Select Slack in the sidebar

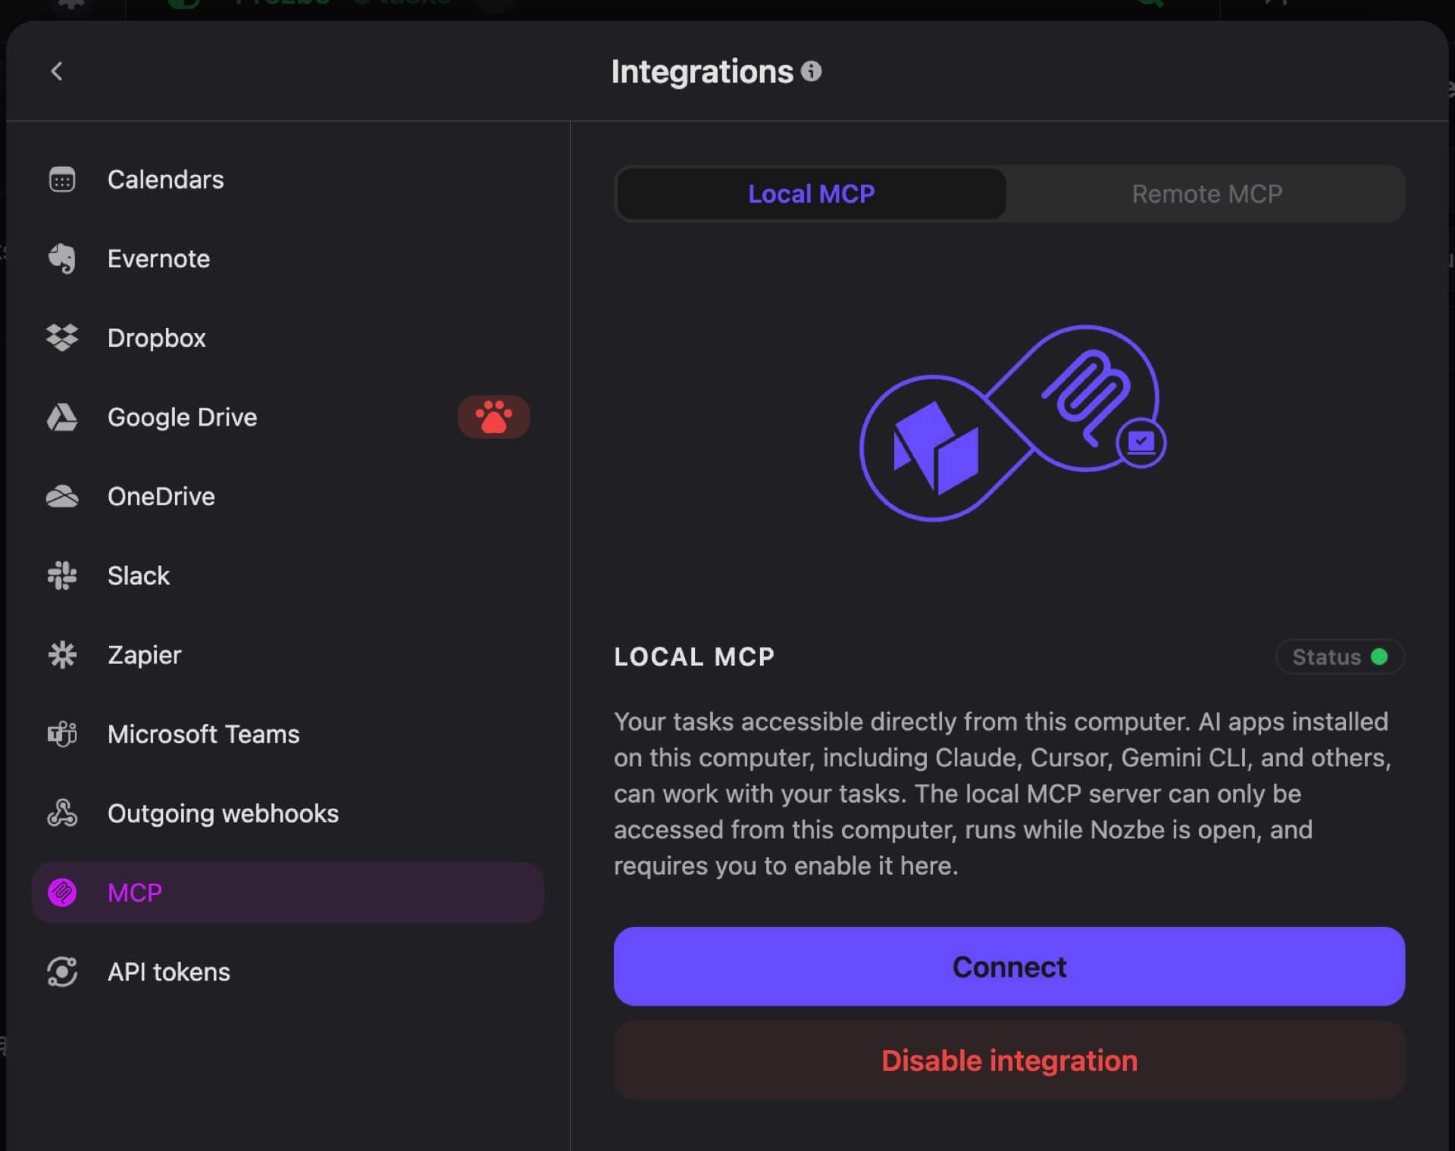(x=288, y=575)
